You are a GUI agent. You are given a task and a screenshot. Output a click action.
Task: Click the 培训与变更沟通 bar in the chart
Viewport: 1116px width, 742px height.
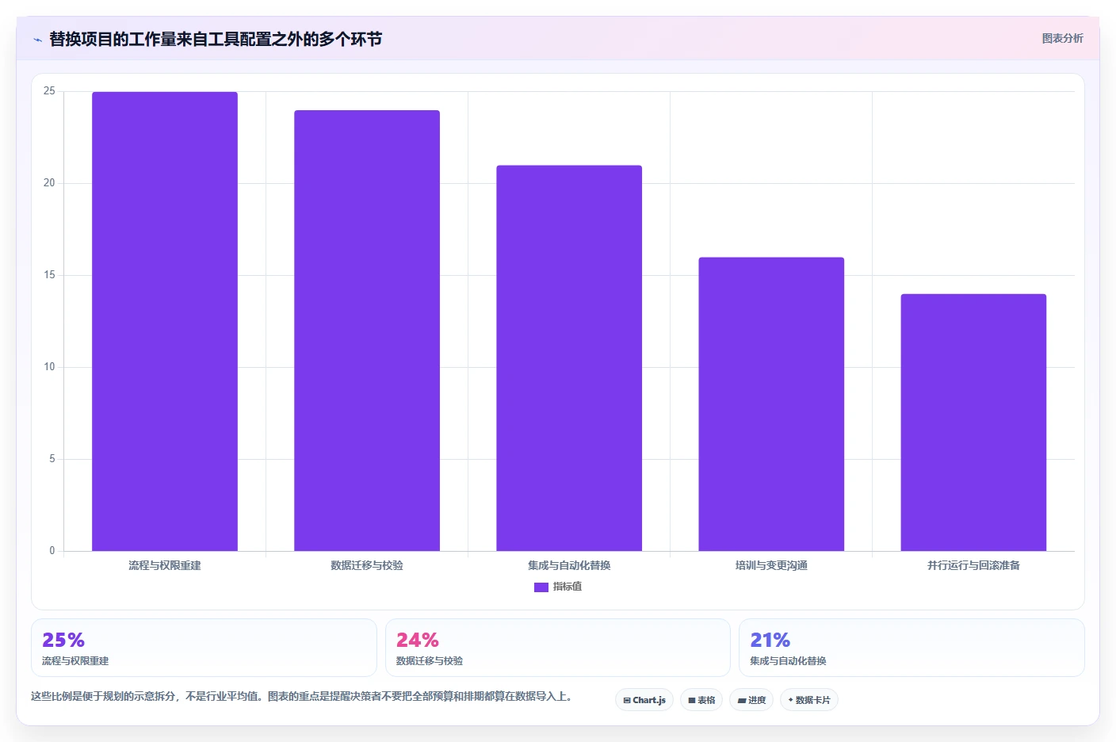point(771,404)
